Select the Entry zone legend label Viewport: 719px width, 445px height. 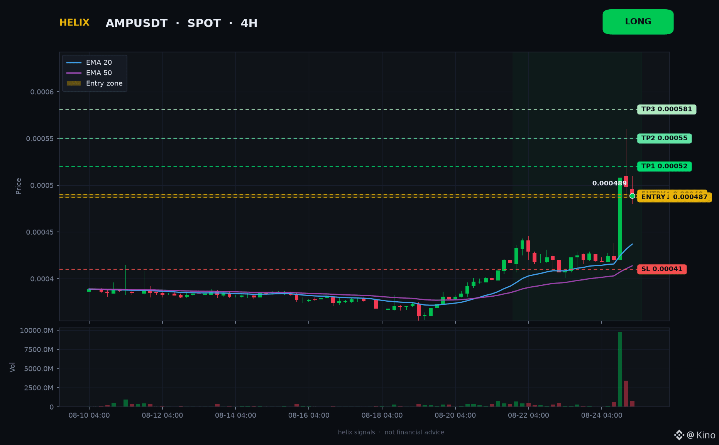(104, 83)
